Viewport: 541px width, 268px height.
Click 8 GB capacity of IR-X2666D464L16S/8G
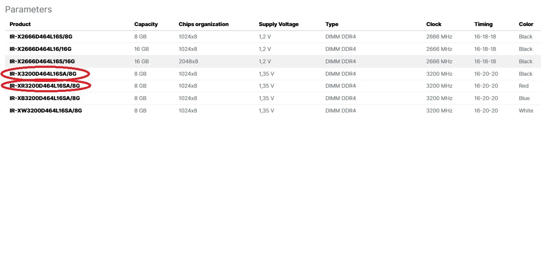[x=140, y=36]
